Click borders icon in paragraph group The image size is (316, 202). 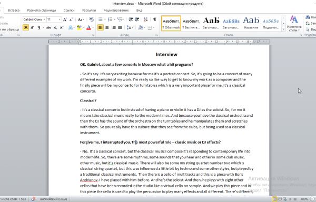150,27
